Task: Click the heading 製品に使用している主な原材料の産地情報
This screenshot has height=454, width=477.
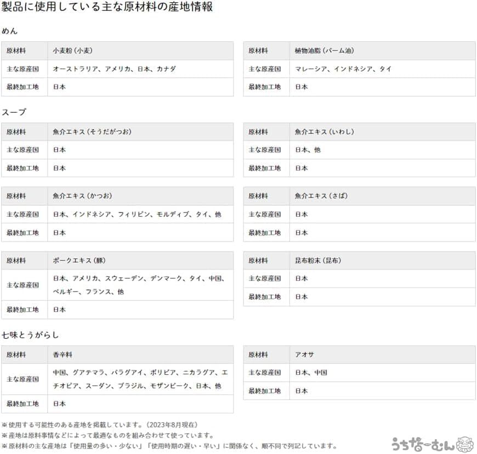Action: coord(107,7)
